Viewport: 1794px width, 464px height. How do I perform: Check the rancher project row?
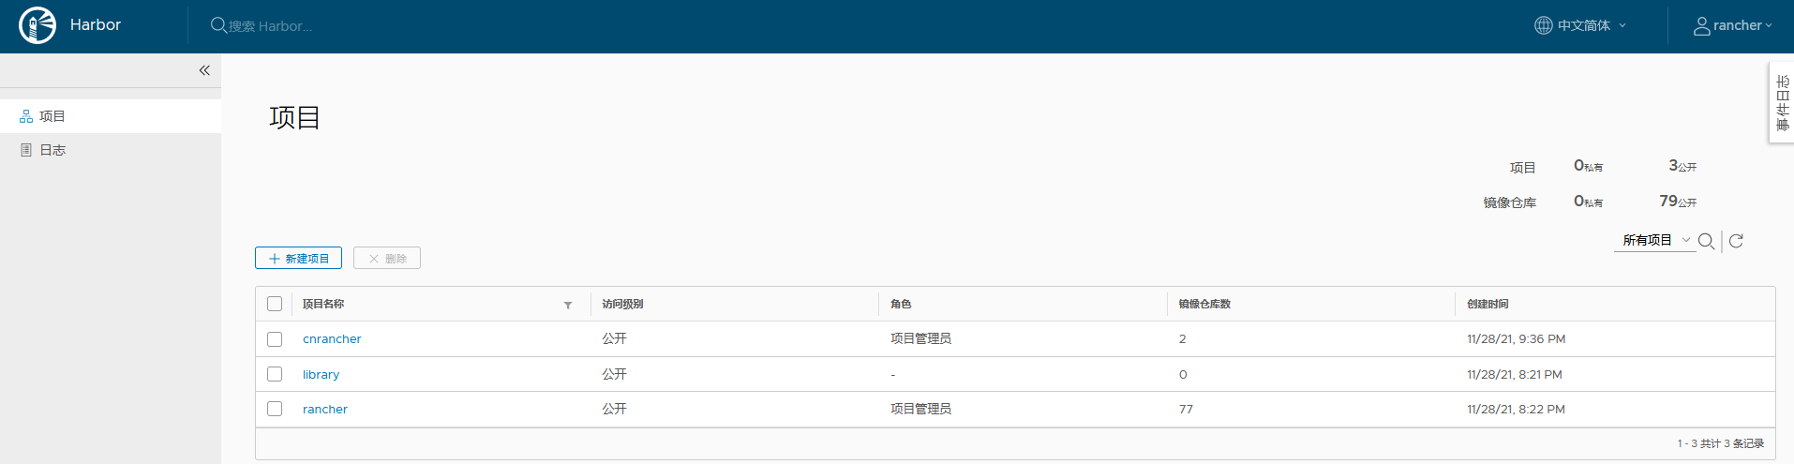tap(275, 409)
